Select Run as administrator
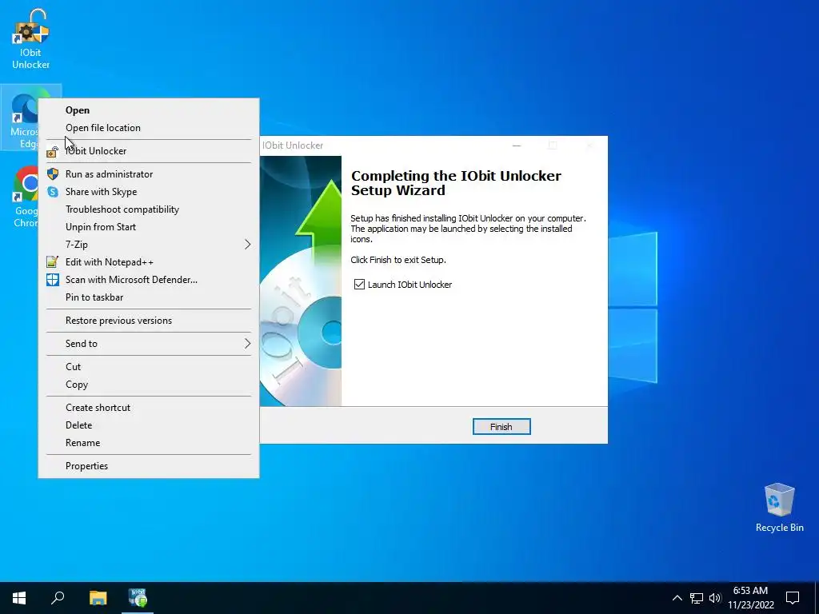 (x=149, y=173)
